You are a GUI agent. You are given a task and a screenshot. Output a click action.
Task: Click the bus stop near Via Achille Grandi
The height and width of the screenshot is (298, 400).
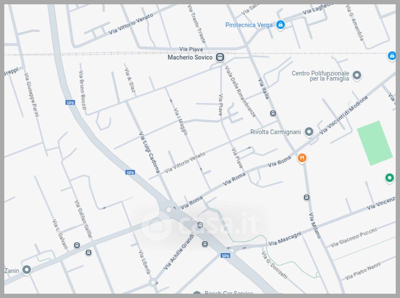tap(205, 244)
